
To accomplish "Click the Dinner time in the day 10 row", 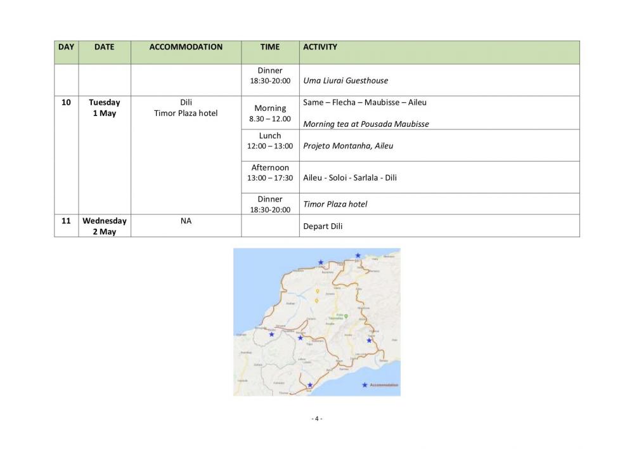I will [x=270, y=204].
